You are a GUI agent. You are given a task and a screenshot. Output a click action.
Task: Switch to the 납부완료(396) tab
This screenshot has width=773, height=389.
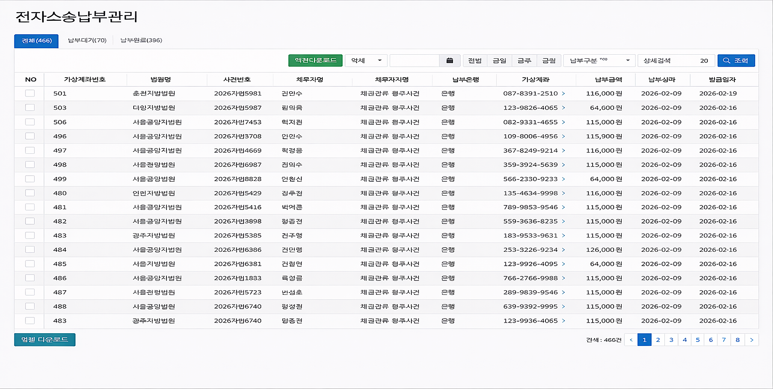[141, 40]
